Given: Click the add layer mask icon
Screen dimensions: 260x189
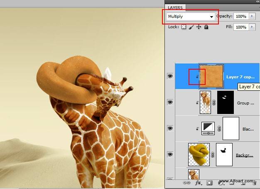Looking at the screenshot, I should pyautogui.click(x=210, y=182).
